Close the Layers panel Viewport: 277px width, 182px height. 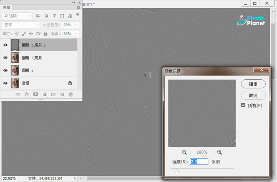pyautogui.click(x=80, y=2)
